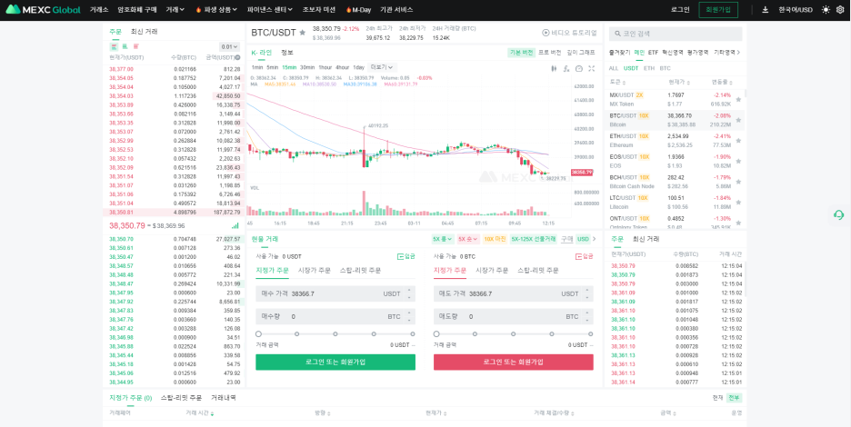Viewport: 851px width, 427px height.
Task: Set buy amount slider to 50% marker
Action: [335, 333]
